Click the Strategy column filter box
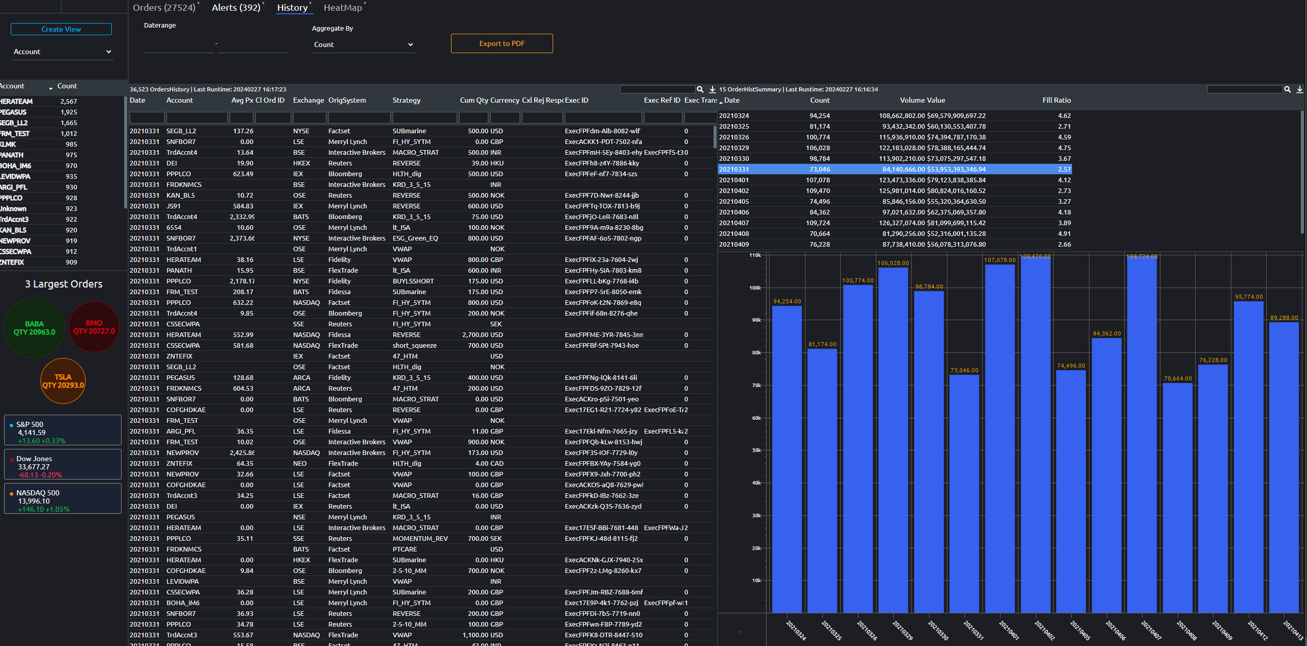The width and height of the screenshot is (1307, 646). 424,118
